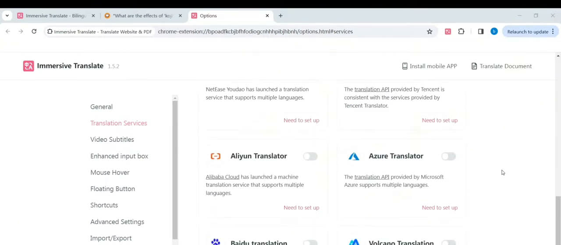Screen dimensions: 561x245
Task: Open a new browser tab
Action: [x=280, y=16]
